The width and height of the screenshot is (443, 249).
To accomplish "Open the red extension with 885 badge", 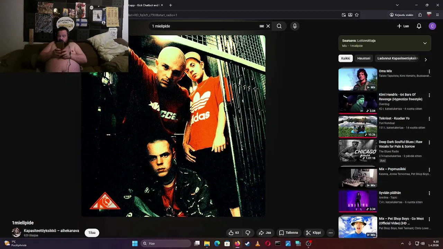I will point(429,14).
